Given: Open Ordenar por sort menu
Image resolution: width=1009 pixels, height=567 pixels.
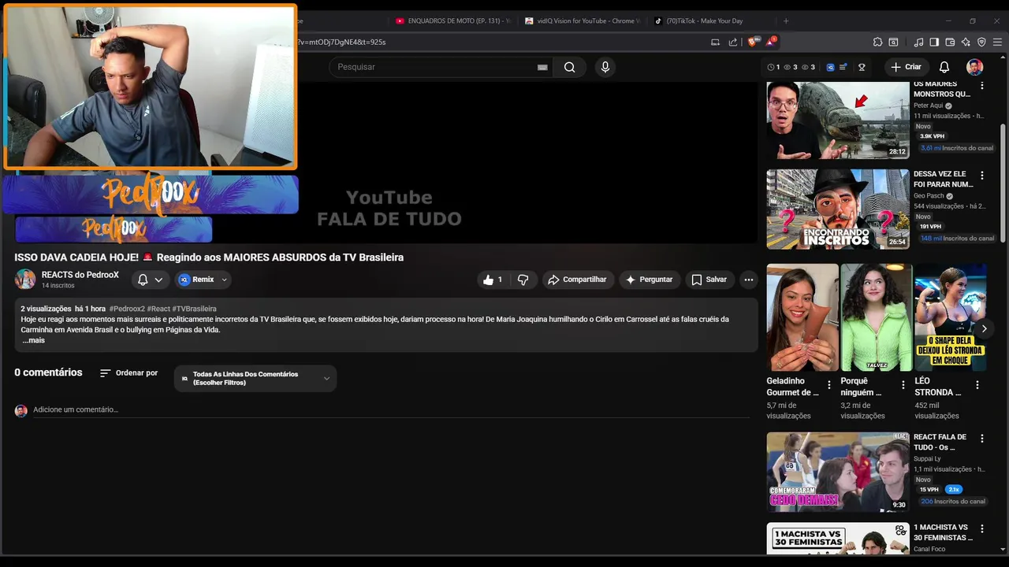Looking at the screenshot, I should pyautogui.click(x=128, y=372).
